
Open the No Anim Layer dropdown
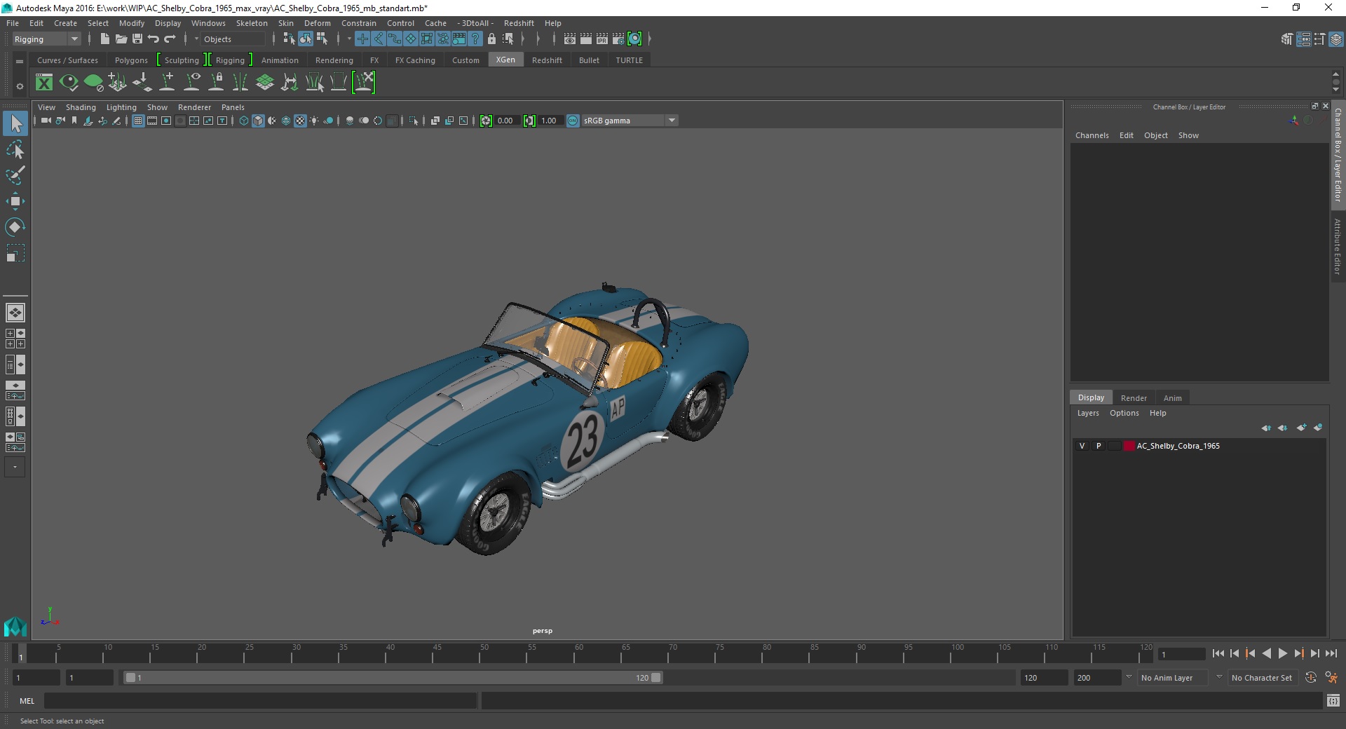click(x=1174, y=678)
